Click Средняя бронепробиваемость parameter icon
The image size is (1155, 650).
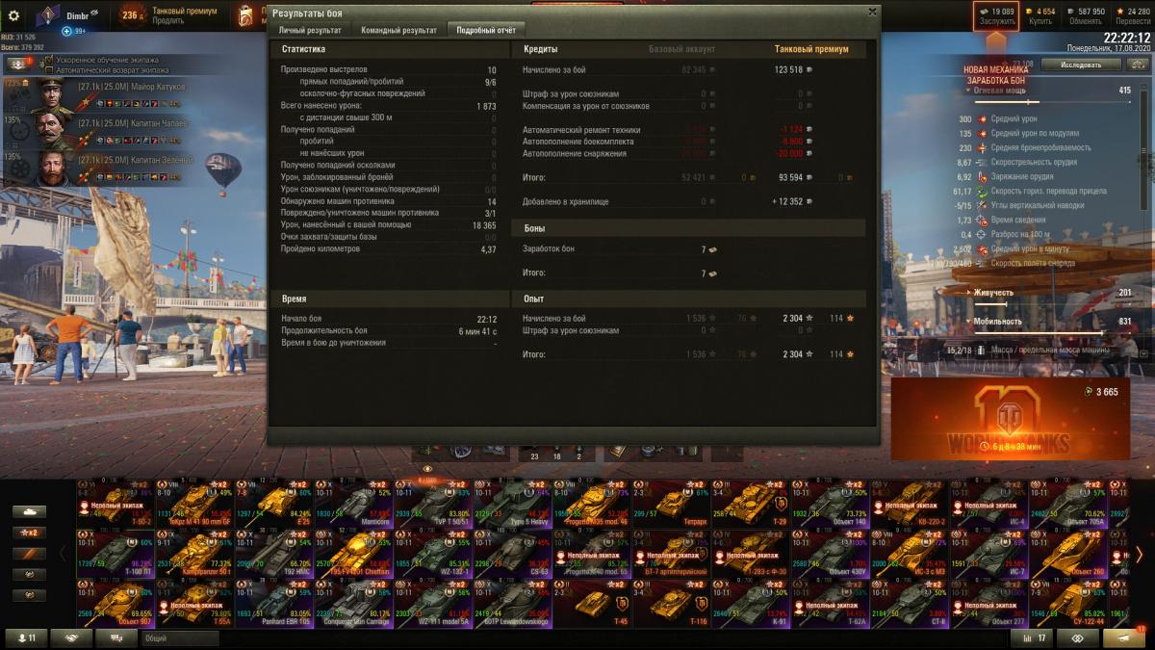(x=983, y=148)
